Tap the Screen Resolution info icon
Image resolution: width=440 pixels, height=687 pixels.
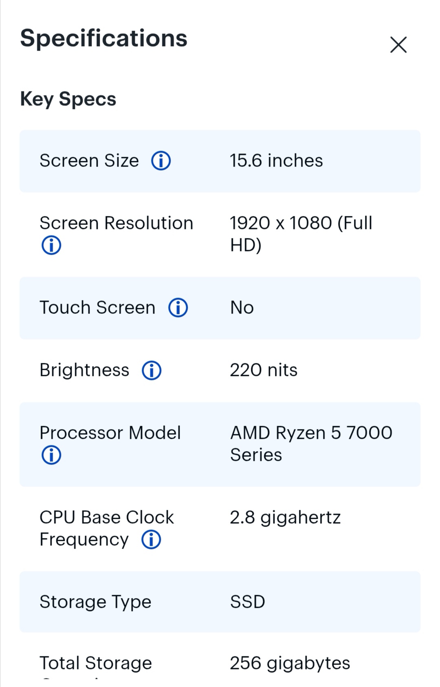pyautogui.click(x=51, y=245)
